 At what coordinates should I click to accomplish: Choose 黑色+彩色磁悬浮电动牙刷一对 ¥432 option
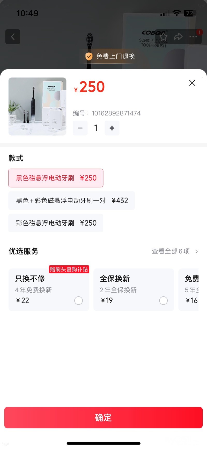(x=72, y=201)
